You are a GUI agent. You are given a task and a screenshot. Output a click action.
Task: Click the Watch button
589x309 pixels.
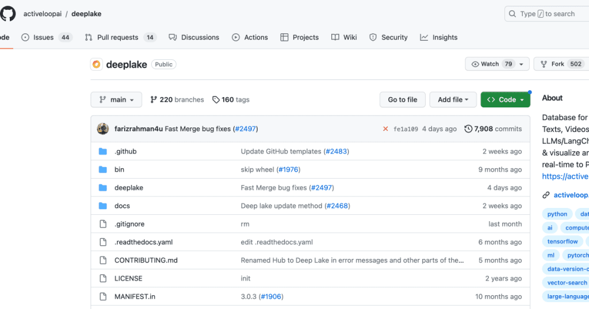coord(497,64)
